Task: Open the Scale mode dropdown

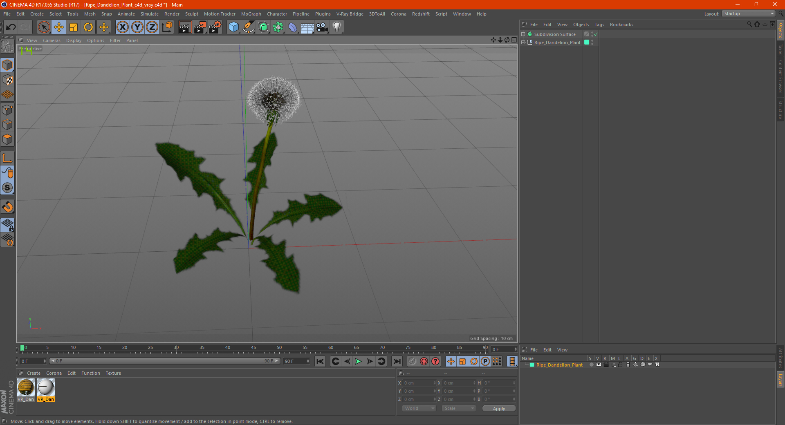Action: coord(459,408)
